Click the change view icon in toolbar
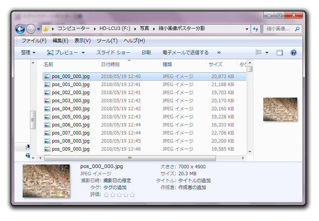Screen dimensions: 319x221 (x=259, y=53)
